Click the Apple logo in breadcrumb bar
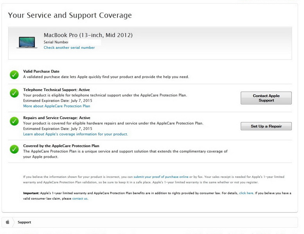This screenshot has width=304, height=234. click(7, 222)
